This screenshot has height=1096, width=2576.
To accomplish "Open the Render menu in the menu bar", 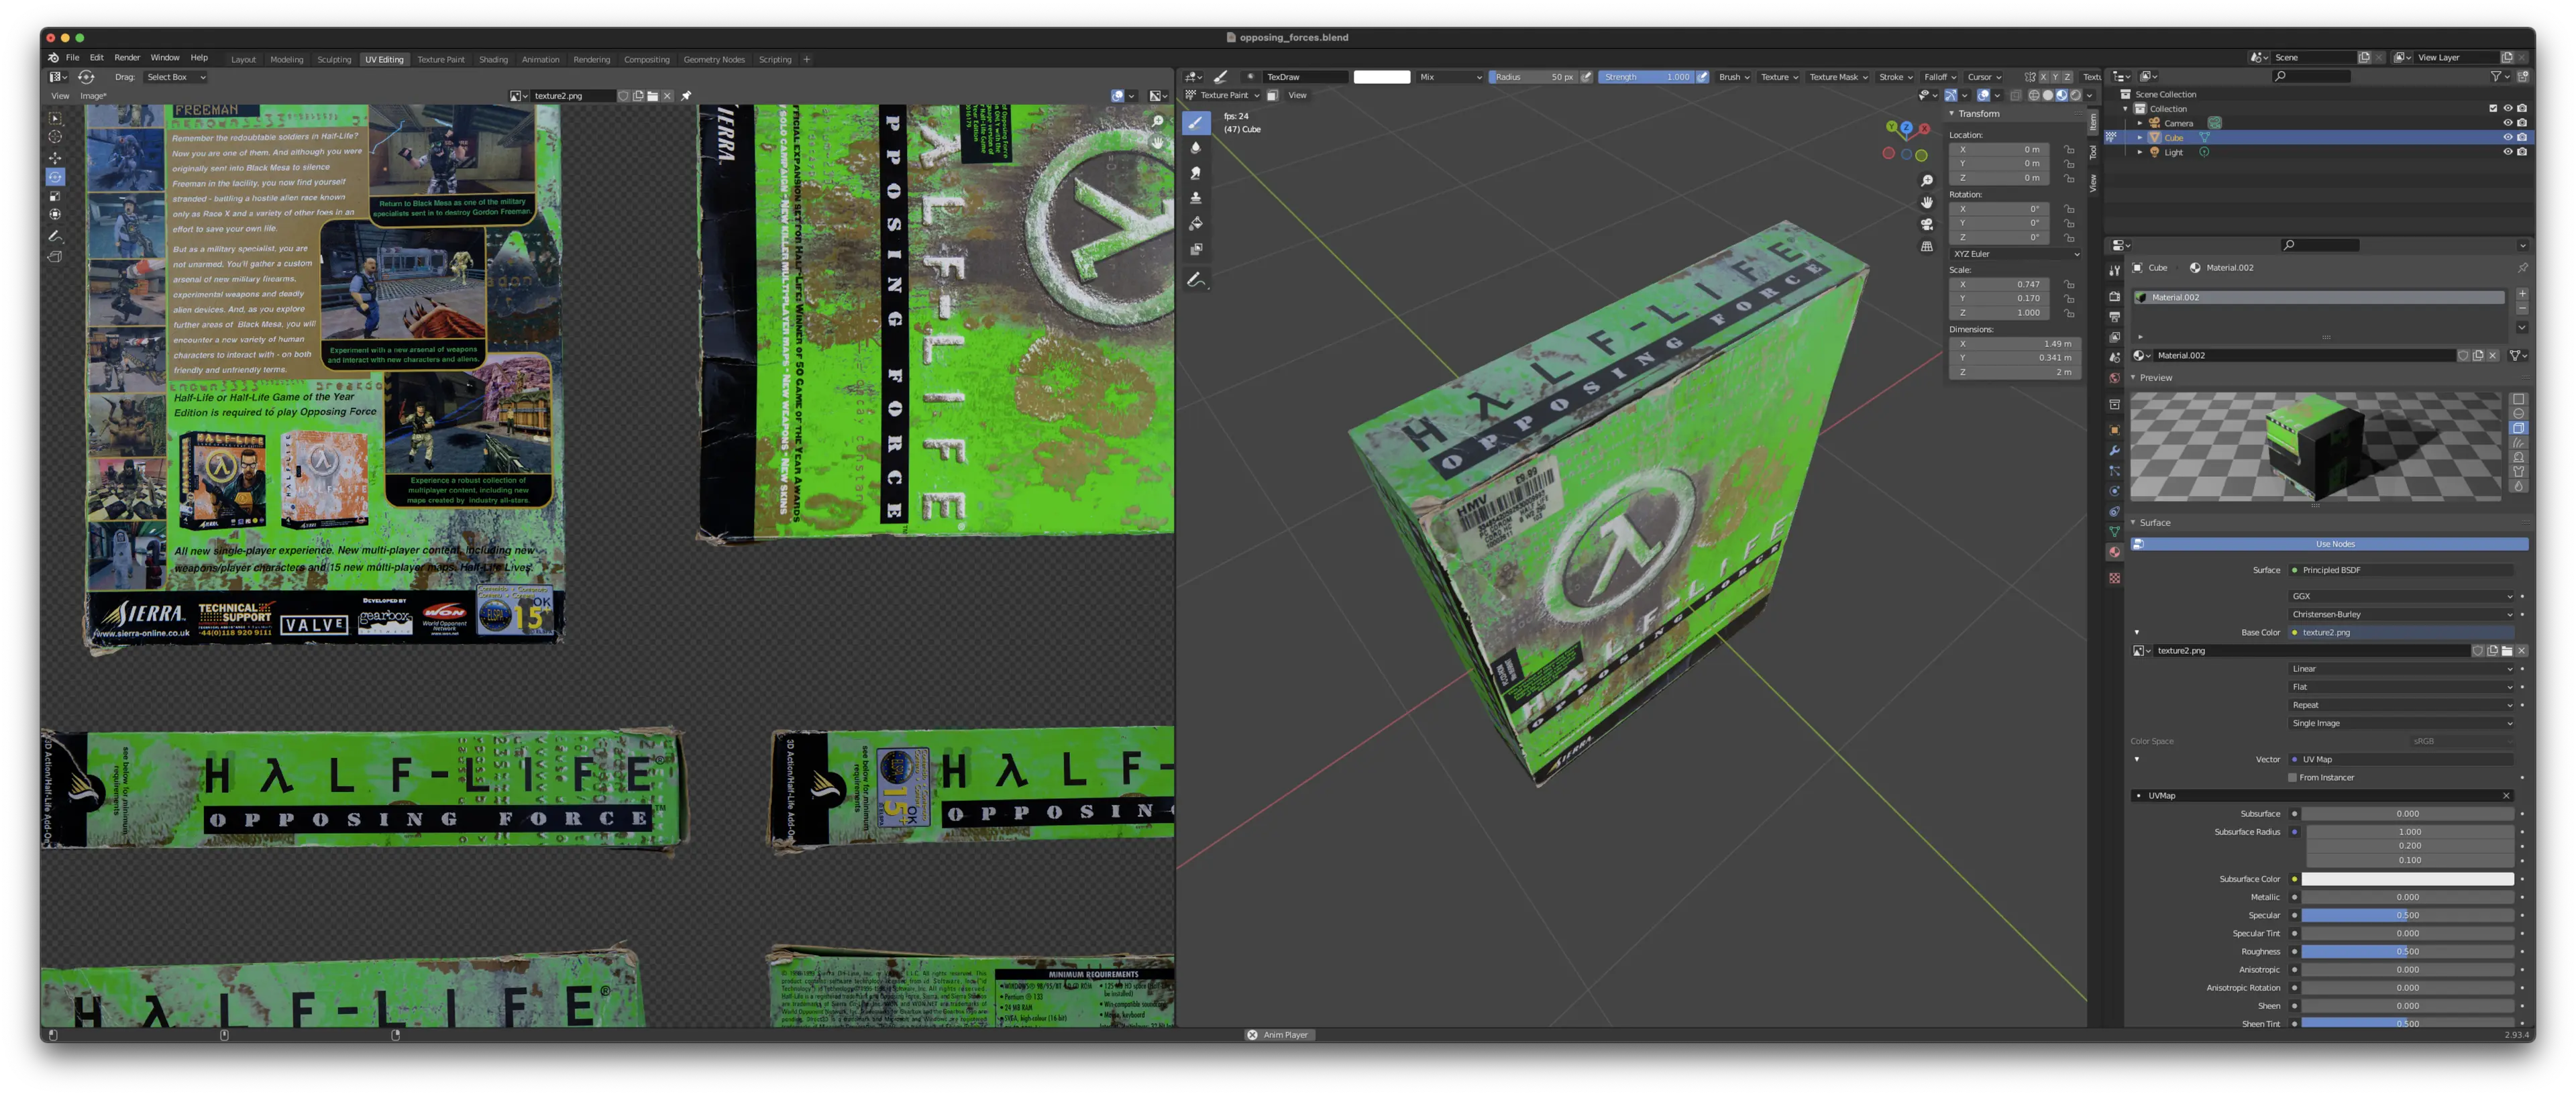I will pyautogui.click(x=127, y=57).
